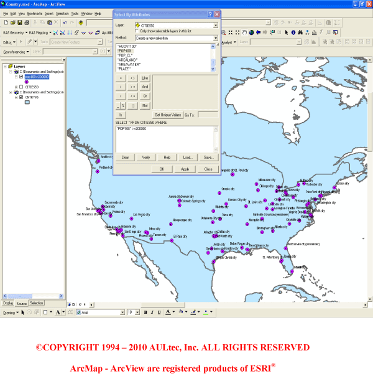Toggle italic text formatting
373x376 pixels.
point(152,313)
